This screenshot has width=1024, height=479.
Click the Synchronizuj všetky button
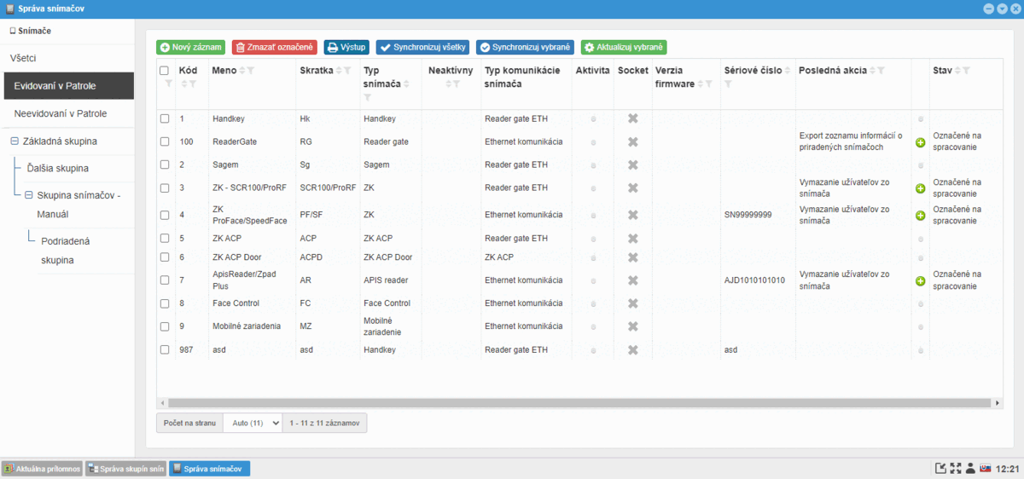[x=423, y=48]
